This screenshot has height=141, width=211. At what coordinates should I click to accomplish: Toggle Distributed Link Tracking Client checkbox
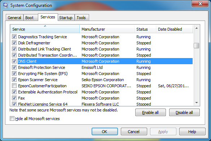point(14,49)
